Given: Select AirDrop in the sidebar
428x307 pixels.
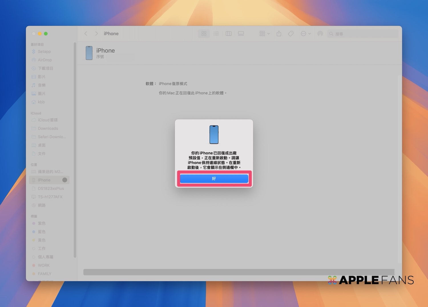Looking at the screenshot, I should click(45, 60).
